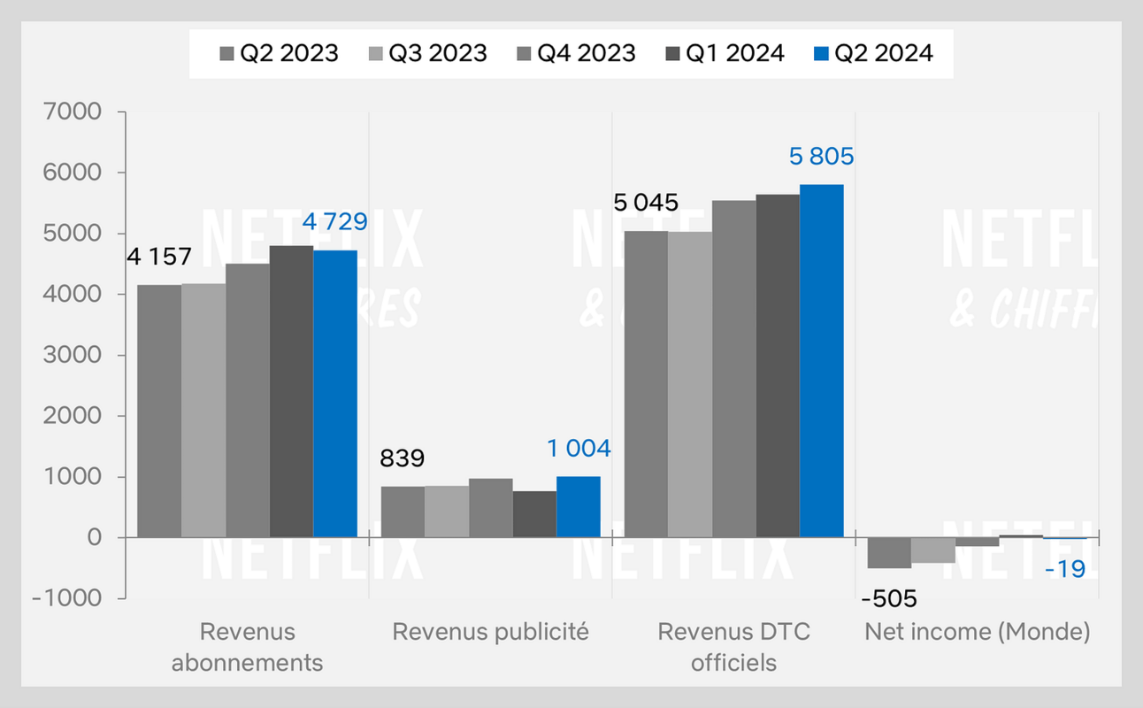Viewport: 1143px width, 708px height.
Task: Click the Q2 2023 legend color square
Action: (x=226, y=54)
